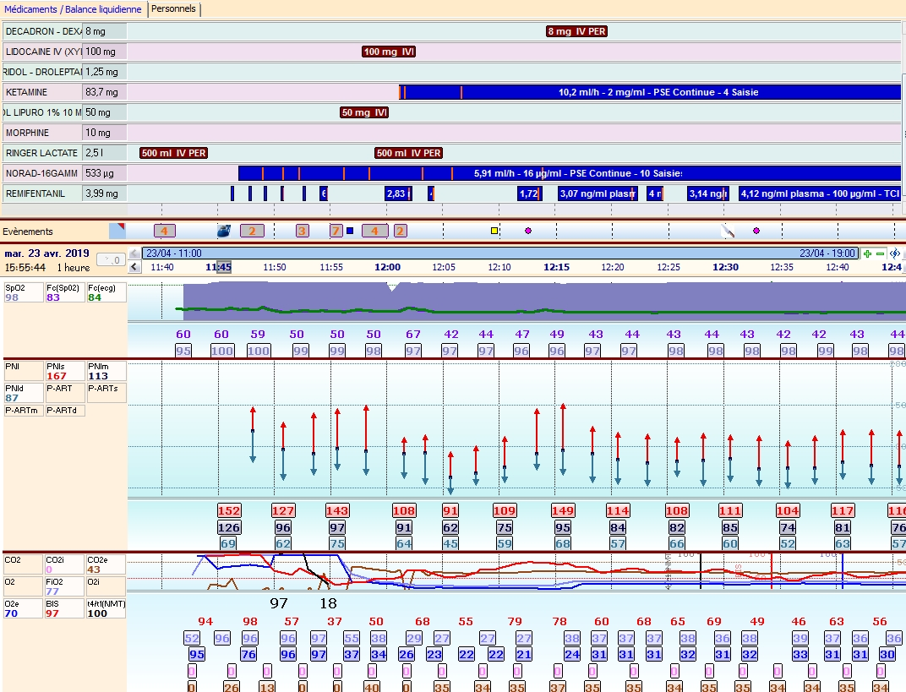The image size is (906, 692).
Task: Click the blue monitor device event icon
Action: point(224,231)
